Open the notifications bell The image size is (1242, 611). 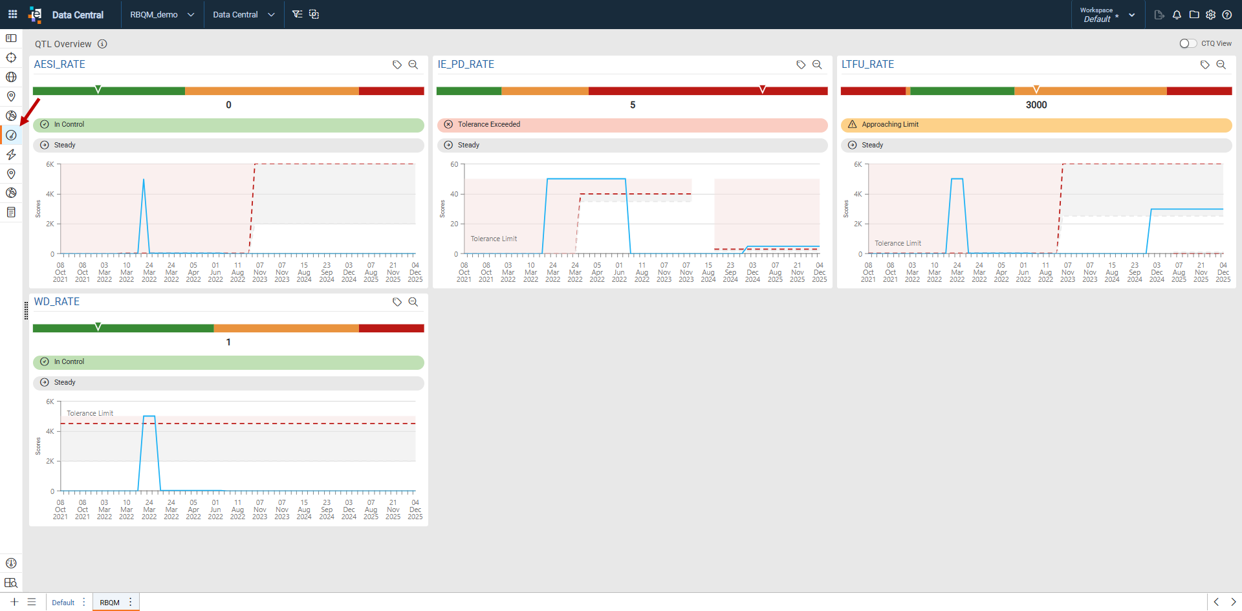pyautogui.click(x=1177, y=15)
